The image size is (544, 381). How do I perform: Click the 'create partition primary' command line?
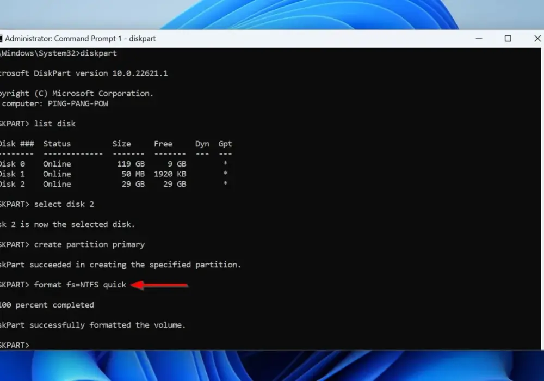click(72, 244)
